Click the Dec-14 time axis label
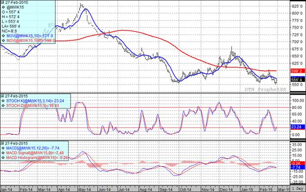The height and width of the screenshot is (192, 306). [226, 190]
